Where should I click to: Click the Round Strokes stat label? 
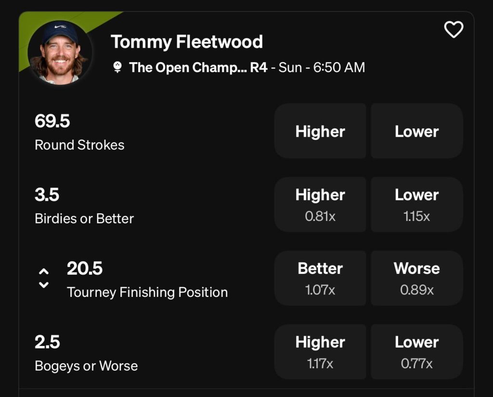click(x=79, y=145)
